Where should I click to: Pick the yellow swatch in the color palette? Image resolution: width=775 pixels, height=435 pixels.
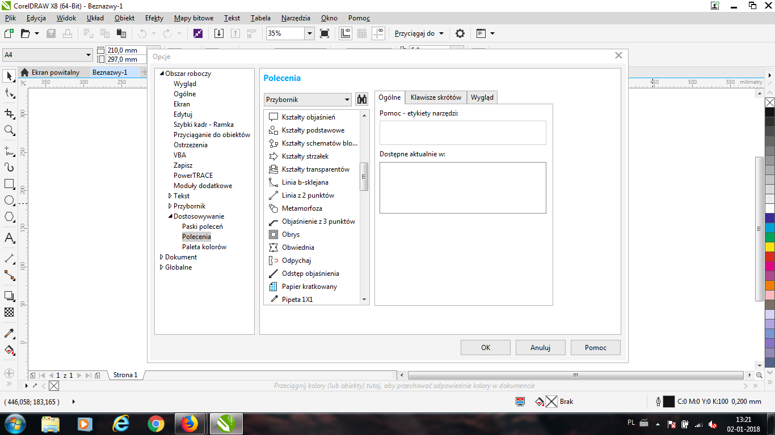(x=769, y=247)
